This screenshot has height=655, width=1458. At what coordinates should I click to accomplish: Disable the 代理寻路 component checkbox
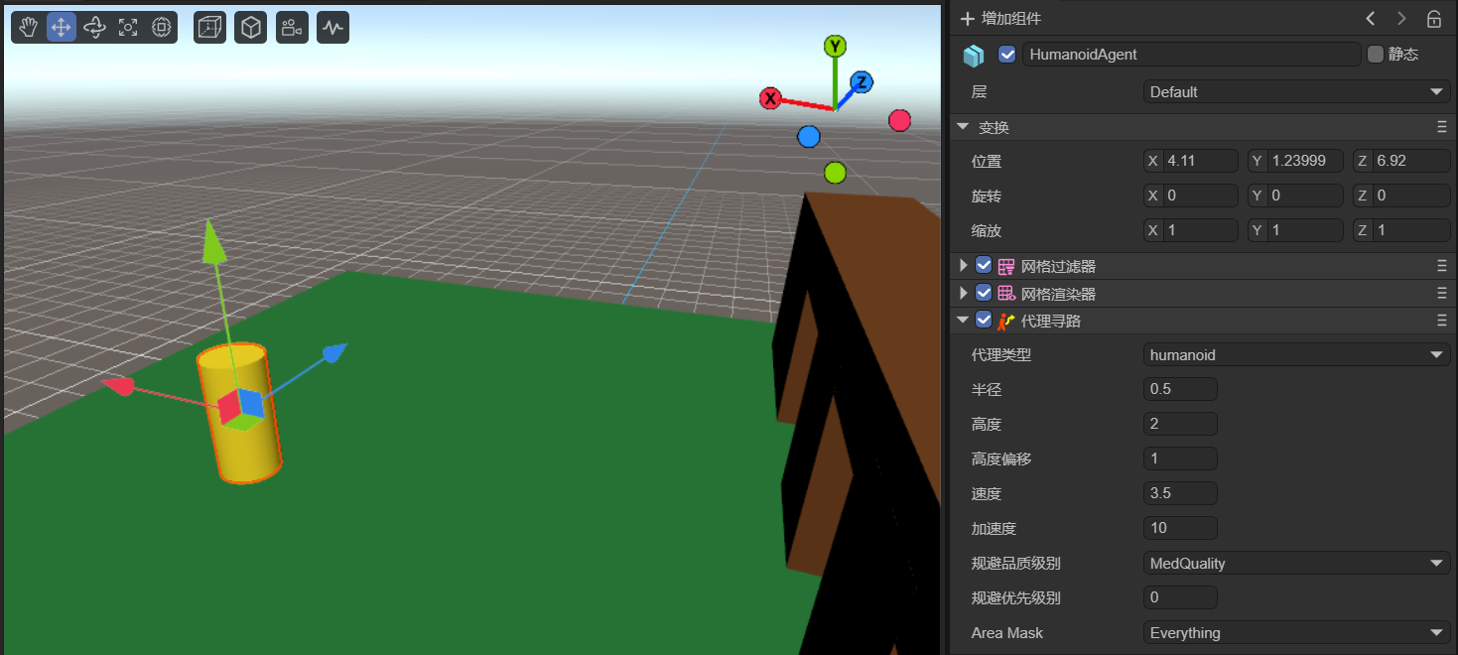tap(984, 320)
